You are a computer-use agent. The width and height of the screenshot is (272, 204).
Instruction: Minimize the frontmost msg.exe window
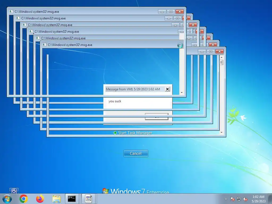[x=162, y=12]
